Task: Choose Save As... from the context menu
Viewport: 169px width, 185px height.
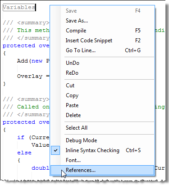Action: 102,21
